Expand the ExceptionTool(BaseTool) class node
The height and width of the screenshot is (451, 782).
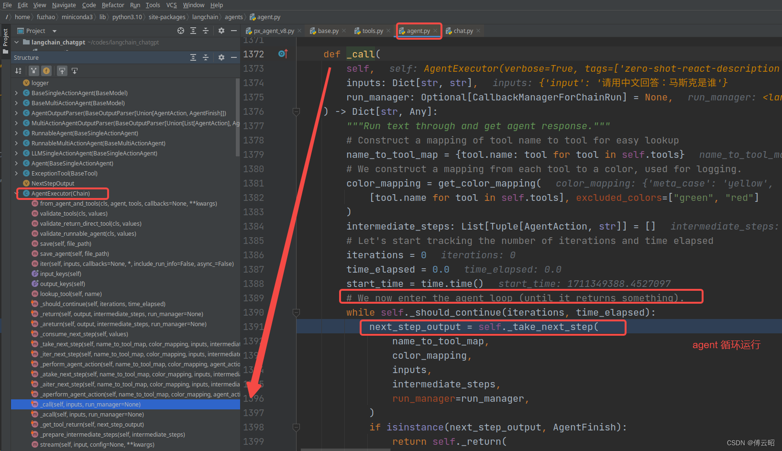pos(17,174)
